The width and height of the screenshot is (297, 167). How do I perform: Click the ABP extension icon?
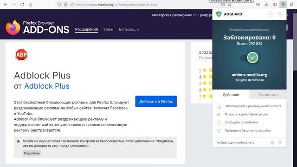21,55
